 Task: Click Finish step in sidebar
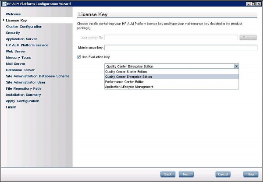(x=11, y=107)
